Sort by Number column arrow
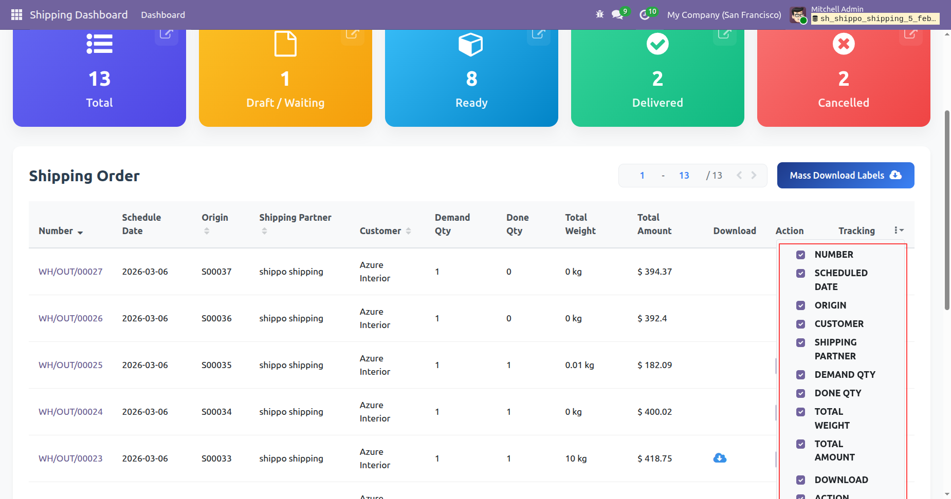 click(80, 233)
